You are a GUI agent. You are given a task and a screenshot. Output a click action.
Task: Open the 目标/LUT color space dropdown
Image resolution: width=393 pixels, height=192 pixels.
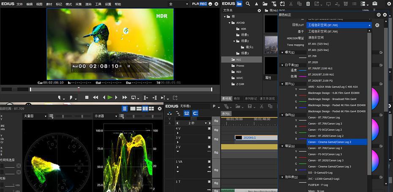(339, 25)
